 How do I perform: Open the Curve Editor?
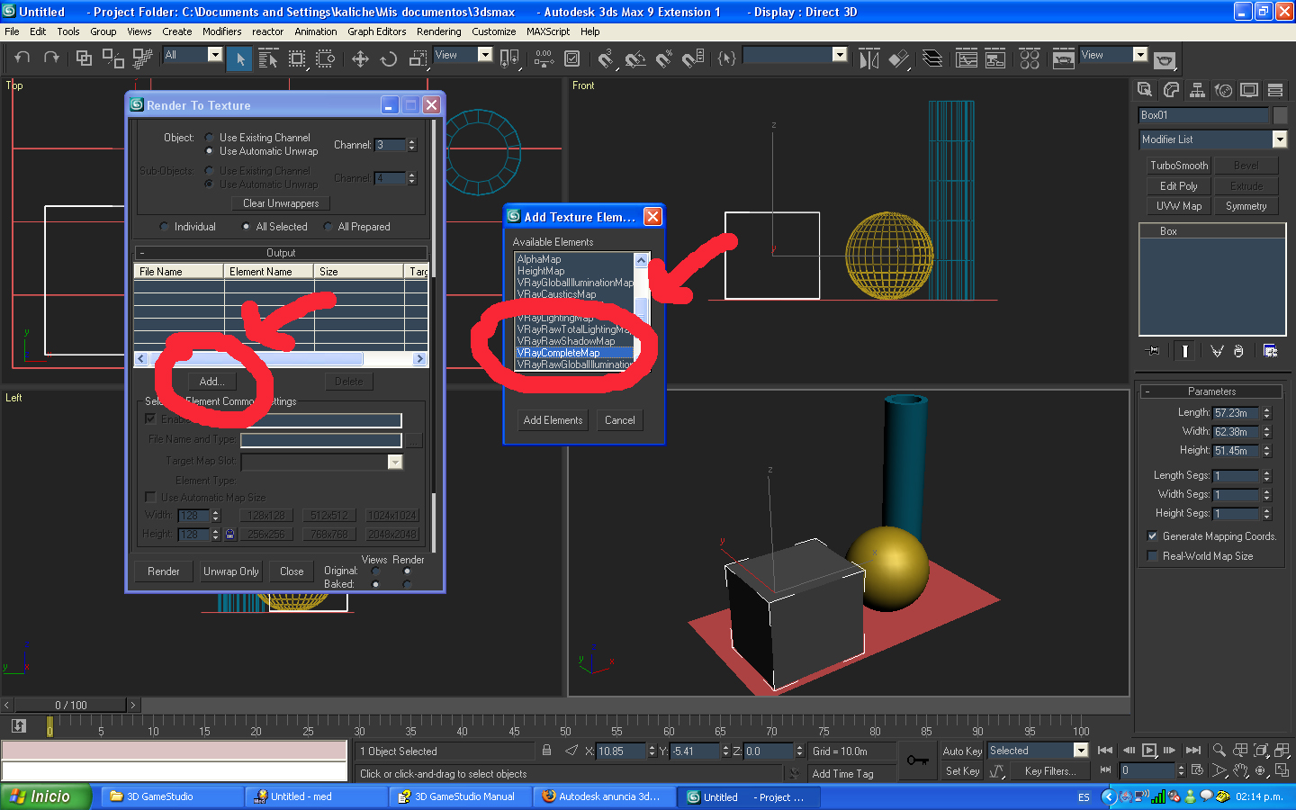[967, 59]
